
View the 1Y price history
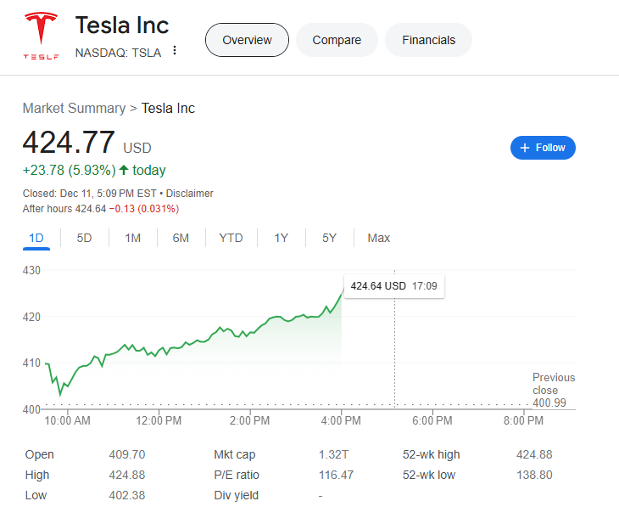[x=282, y=238]
